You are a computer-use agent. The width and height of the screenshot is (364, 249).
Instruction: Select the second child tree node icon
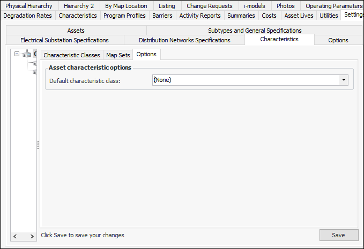tap(35, 72)
